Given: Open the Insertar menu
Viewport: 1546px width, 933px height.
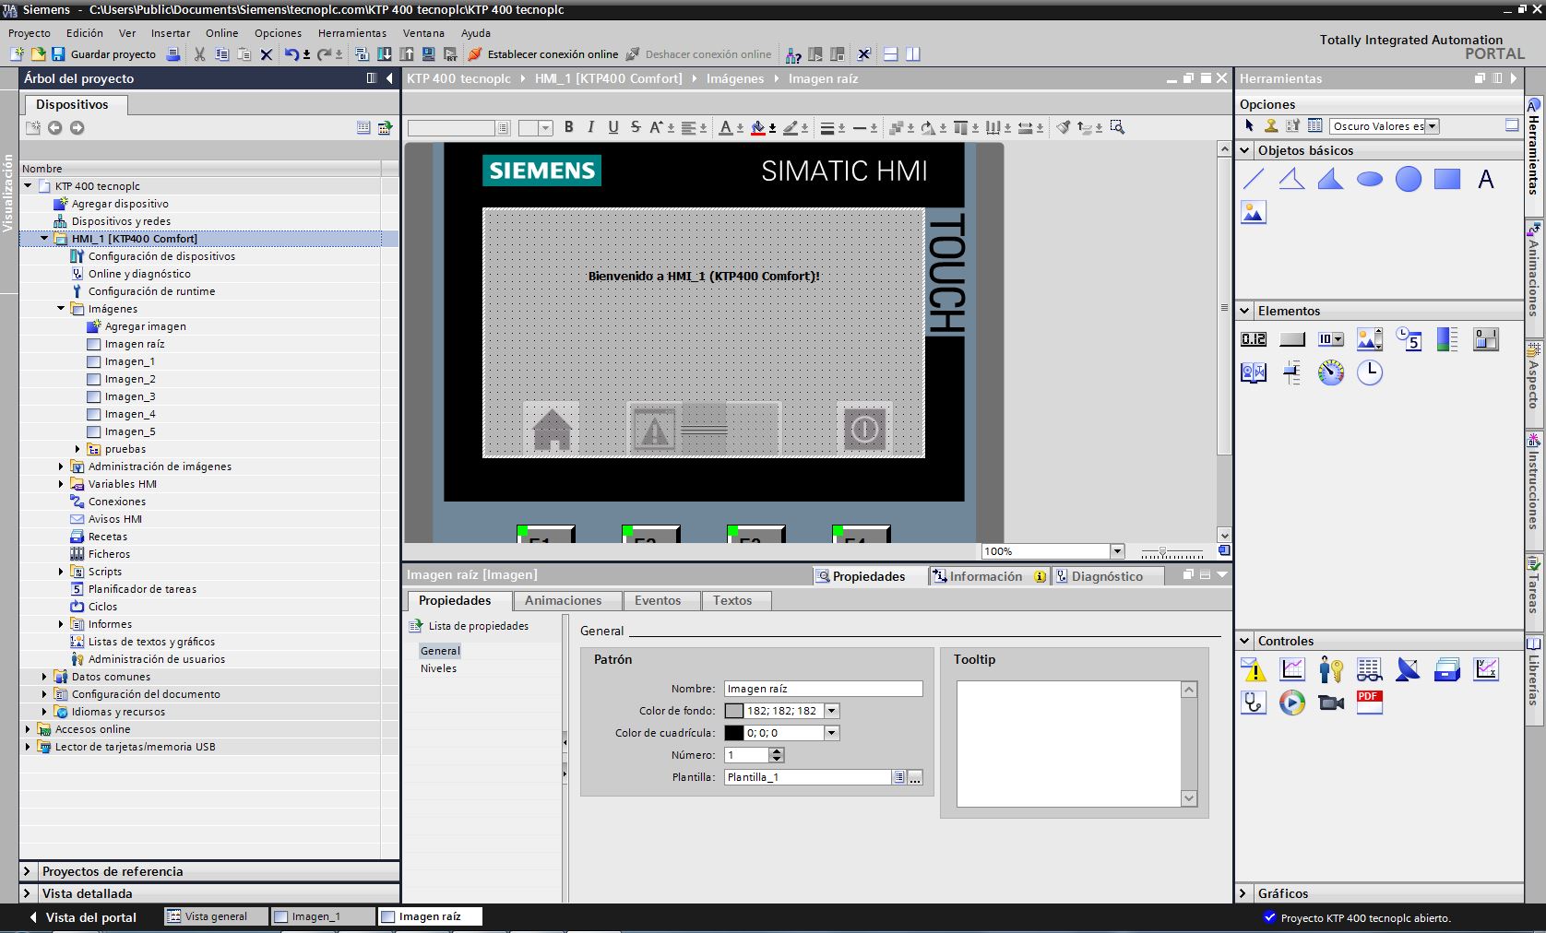Looking at the screenshot, I should coord(171,33).
